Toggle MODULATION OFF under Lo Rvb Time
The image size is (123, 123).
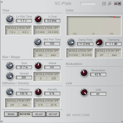click(19, 28)
